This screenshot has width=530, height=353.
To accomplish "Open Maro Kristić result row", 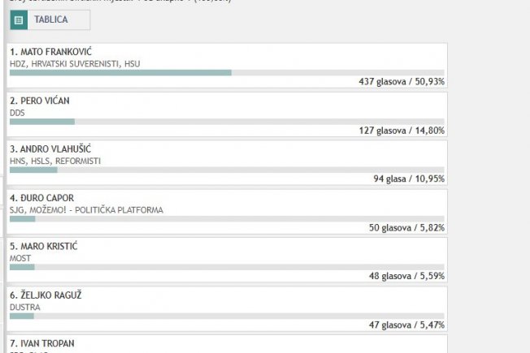I will (227, 260).
